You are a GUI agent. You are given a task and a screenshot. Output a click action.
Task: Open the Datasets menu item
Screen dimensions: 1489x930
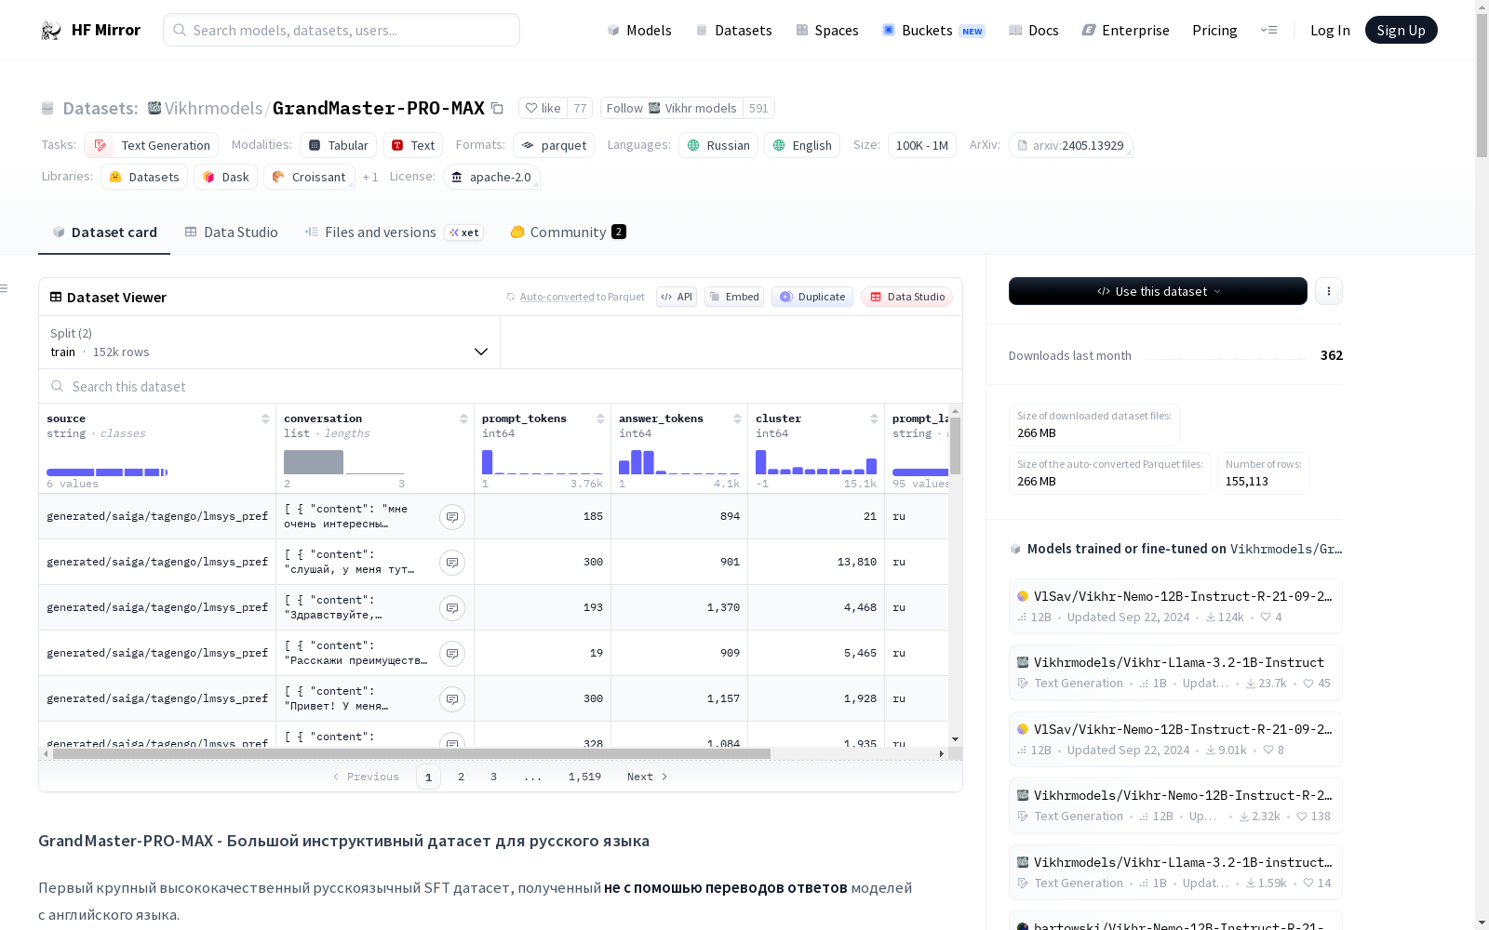733,30
